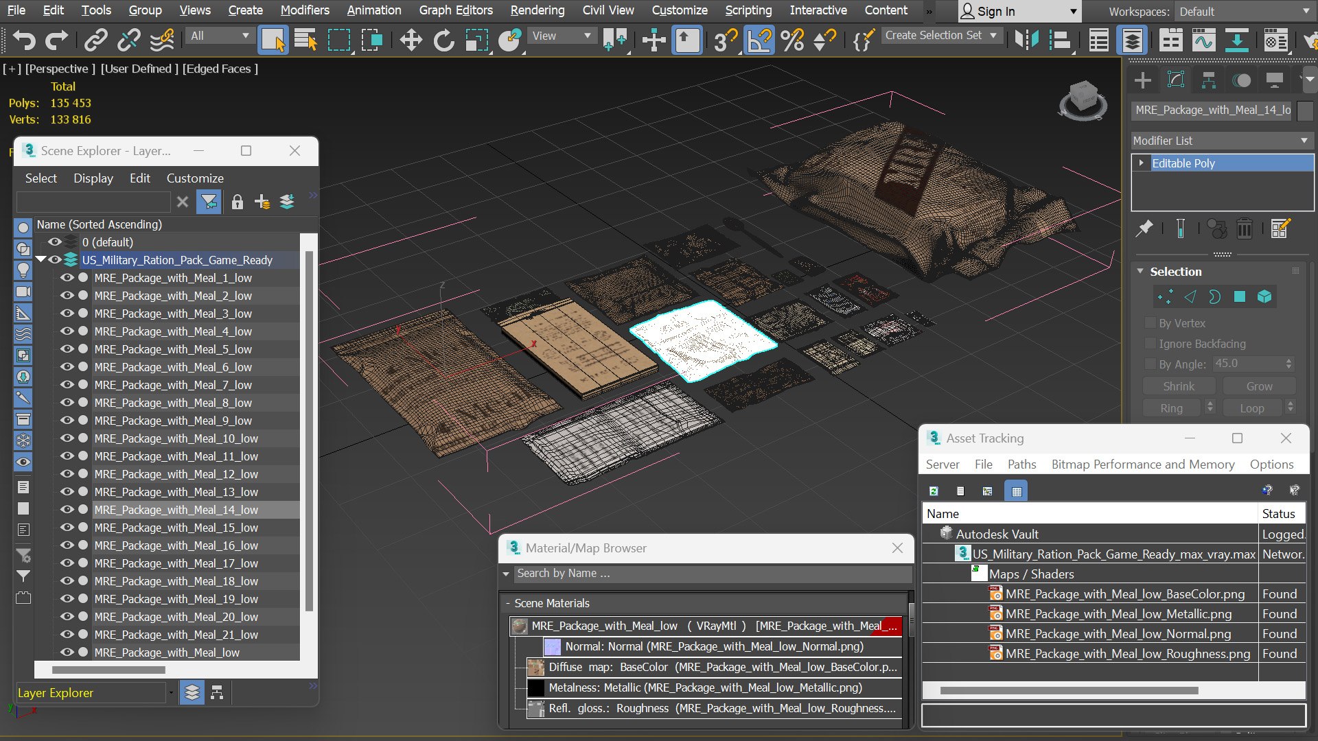Hide MRE_Package_with_Meal_10_low via eye icon
The width and height of the screenshot is (1318, 741).
67,438
